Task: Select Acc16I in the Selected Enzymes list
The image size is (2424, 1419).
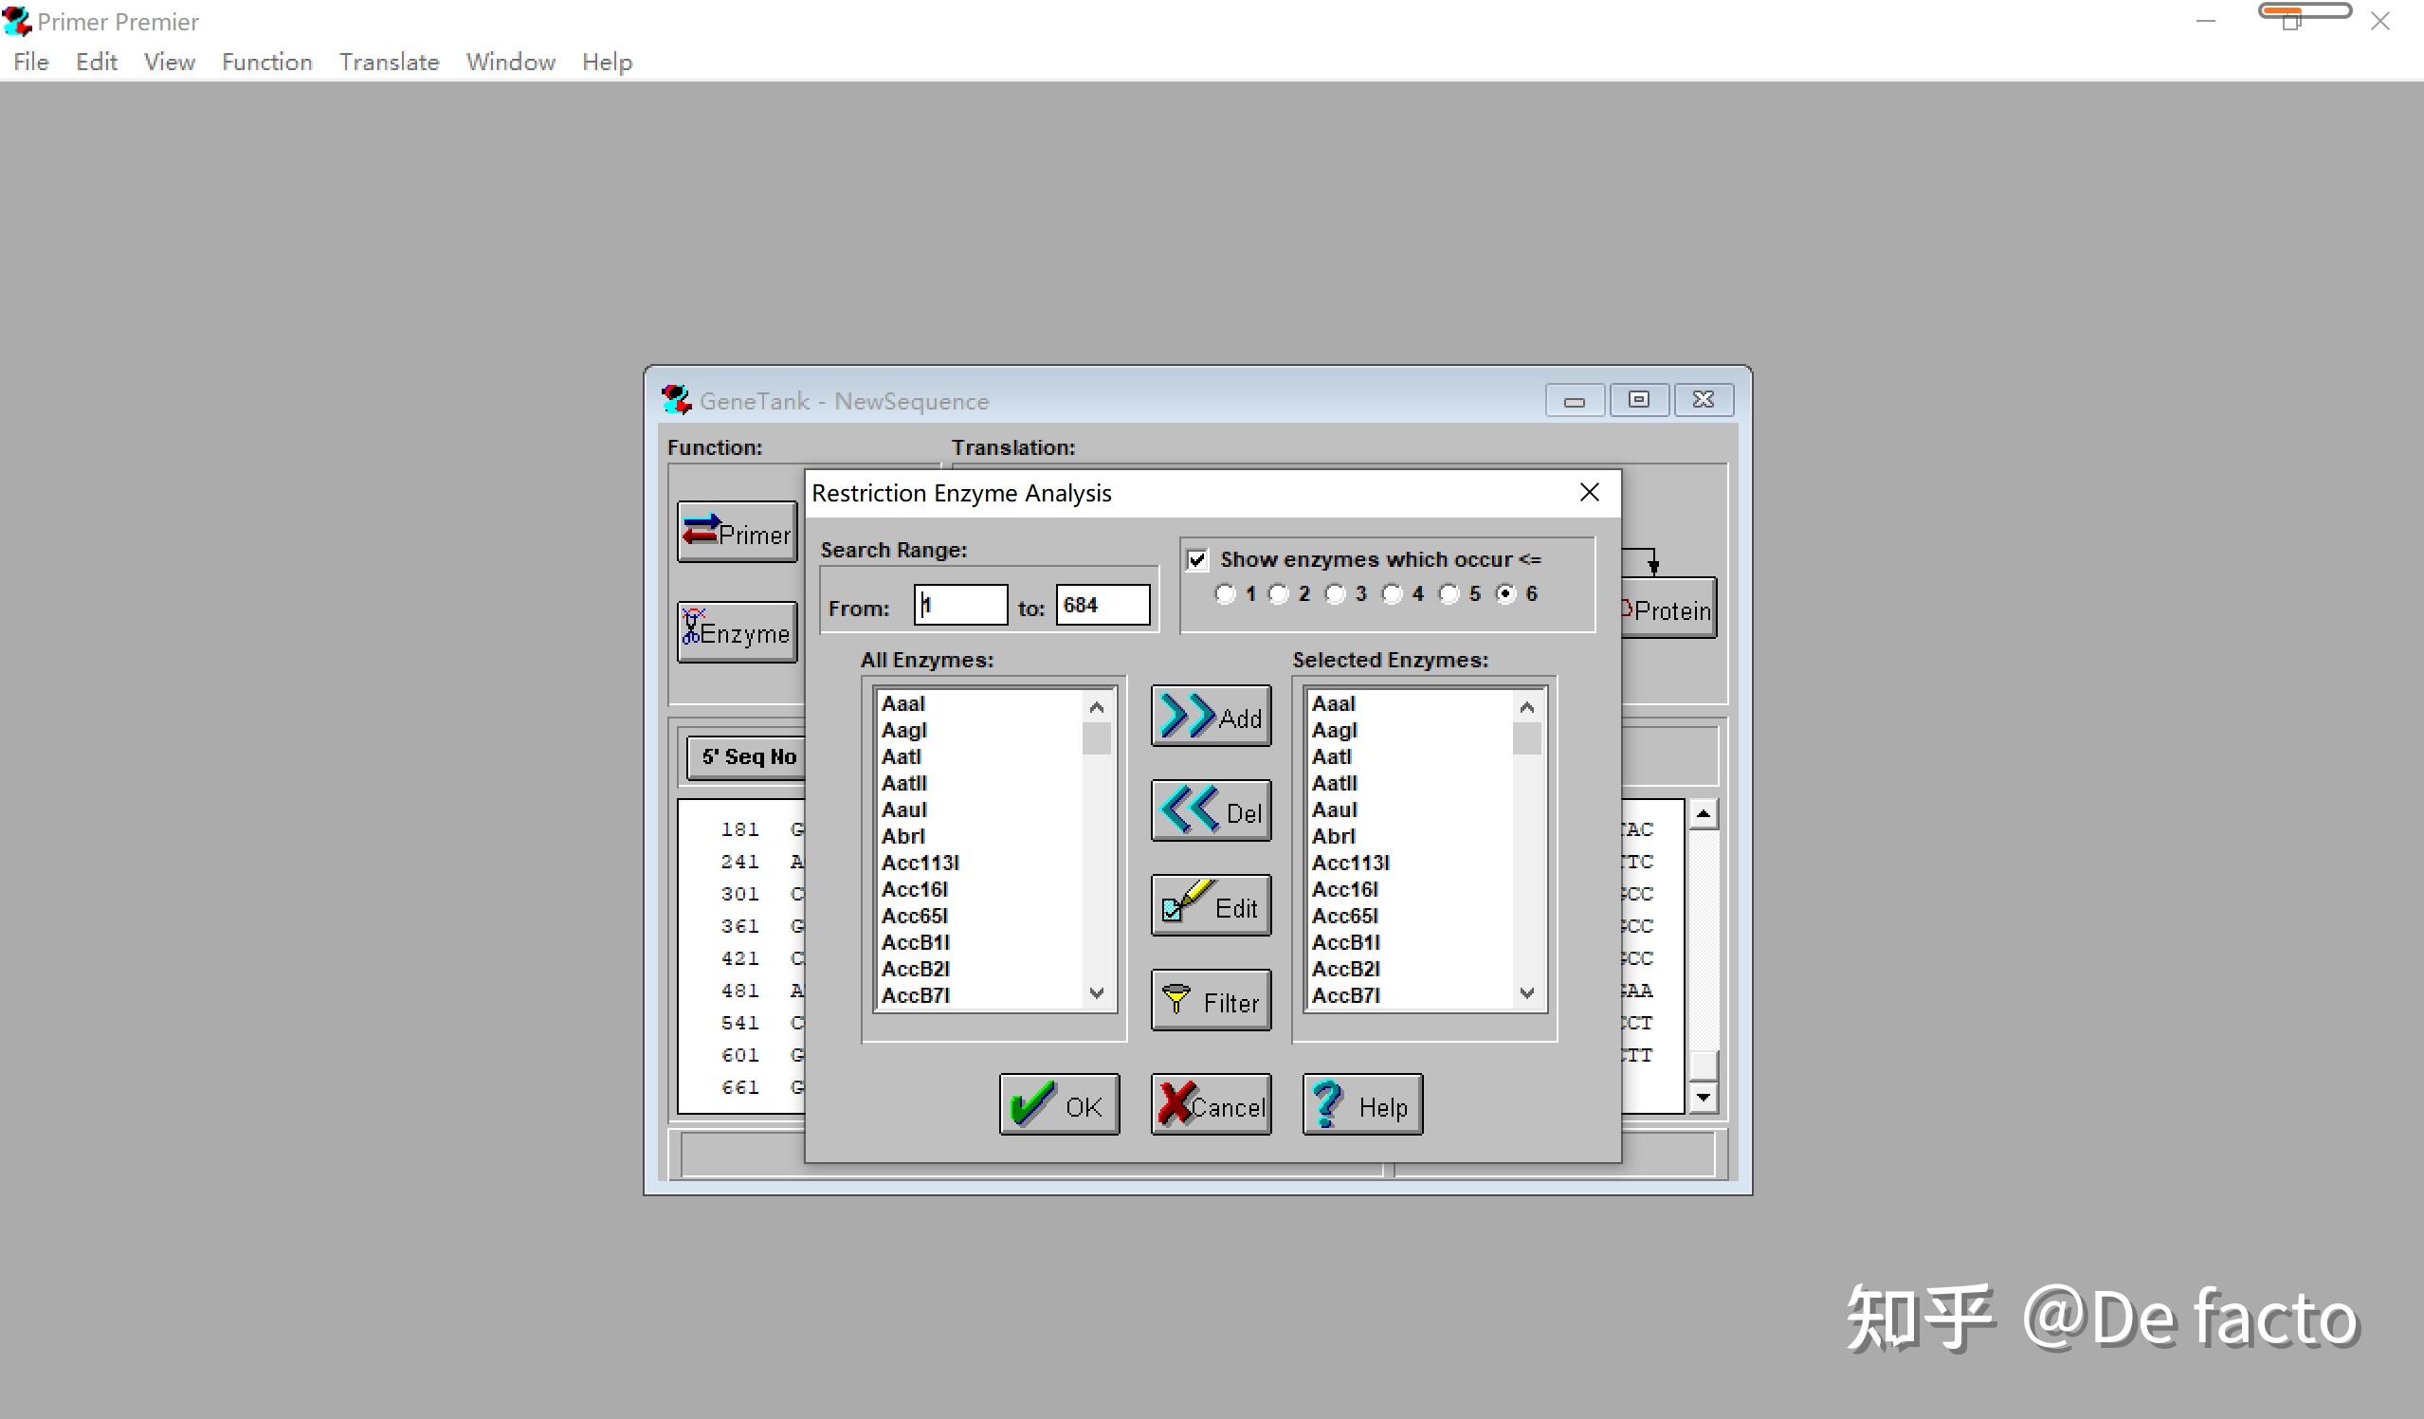Action: 1412,890
